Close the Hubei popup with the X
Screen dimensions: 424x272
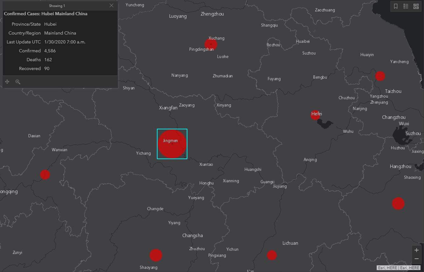click(x=111, y=5)
